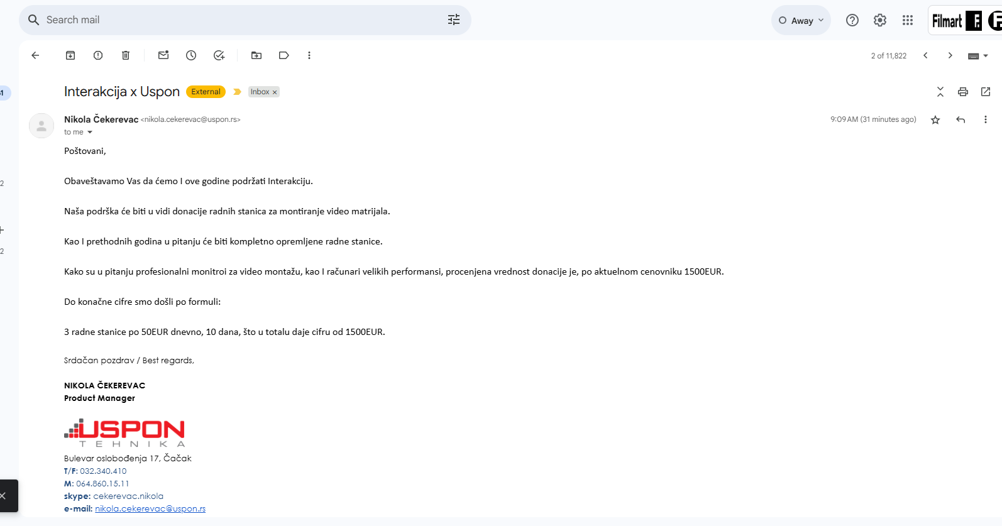Open the input tools keyboard dropdown
The width and height of the screenshot is (1002, 526).
tap(977, 56)
